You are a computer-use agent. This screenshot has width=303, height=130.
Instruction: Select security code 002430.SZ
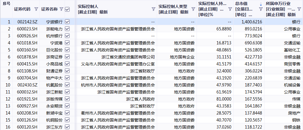(x=27, y=85)
